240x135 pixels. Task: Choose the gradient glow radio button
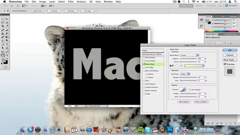181,66
